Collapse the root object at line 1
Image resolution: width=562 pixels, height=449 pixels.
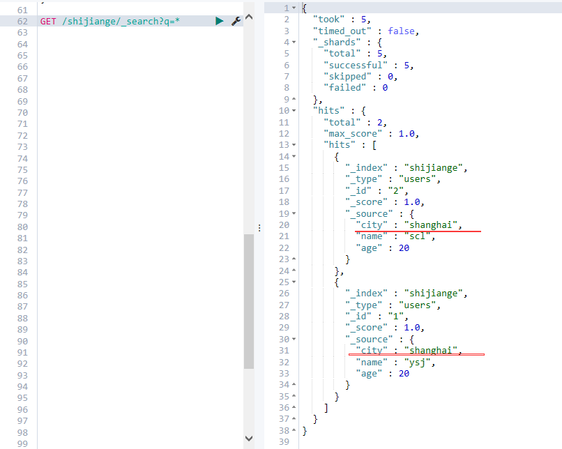tap(294, 8)
